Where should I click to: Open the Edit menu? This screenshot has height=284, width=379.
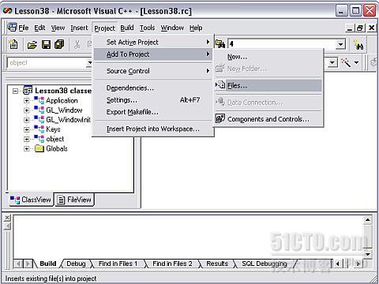click(39, 28)
